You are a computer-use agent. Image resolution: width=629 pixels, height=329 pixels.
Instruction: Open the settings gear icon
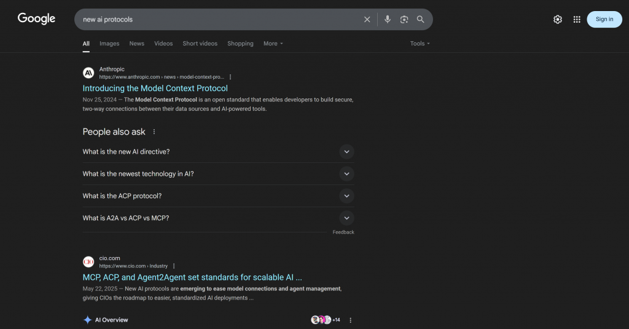(558, 20)
